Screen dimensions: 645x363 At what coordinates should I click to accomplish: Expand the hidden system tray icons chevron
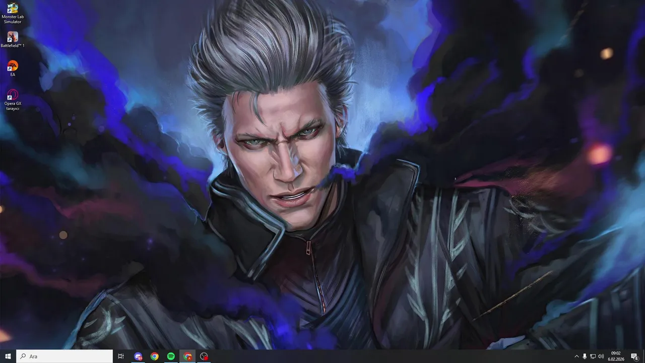coord(576,356)
